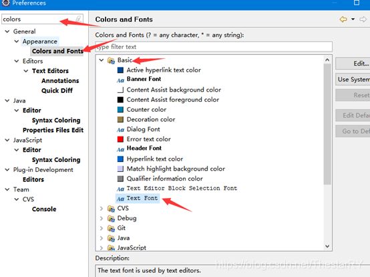This screenshot has height=277, width=370.
Task: Click the Decoration color swatch
Action: coord(120,120)
